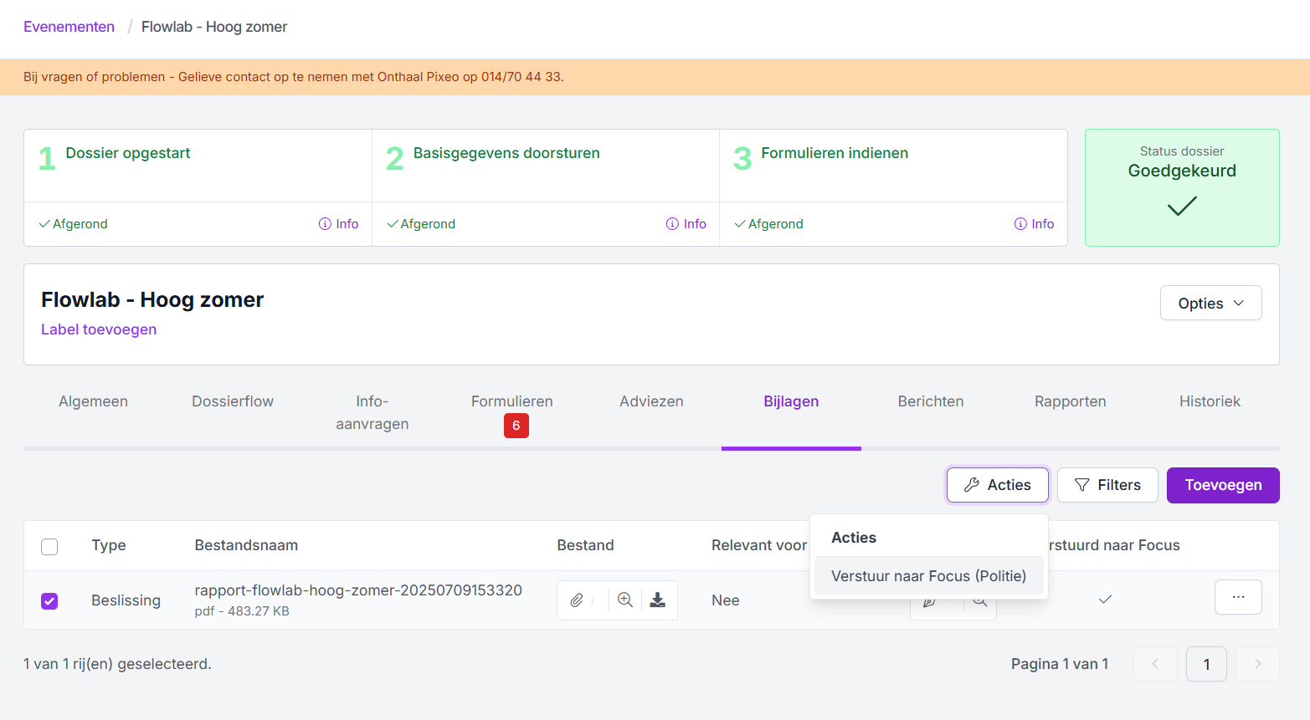Open the Historiek tab
The width and height of the screenshot is (1310, 720).
pos(1210,401)
